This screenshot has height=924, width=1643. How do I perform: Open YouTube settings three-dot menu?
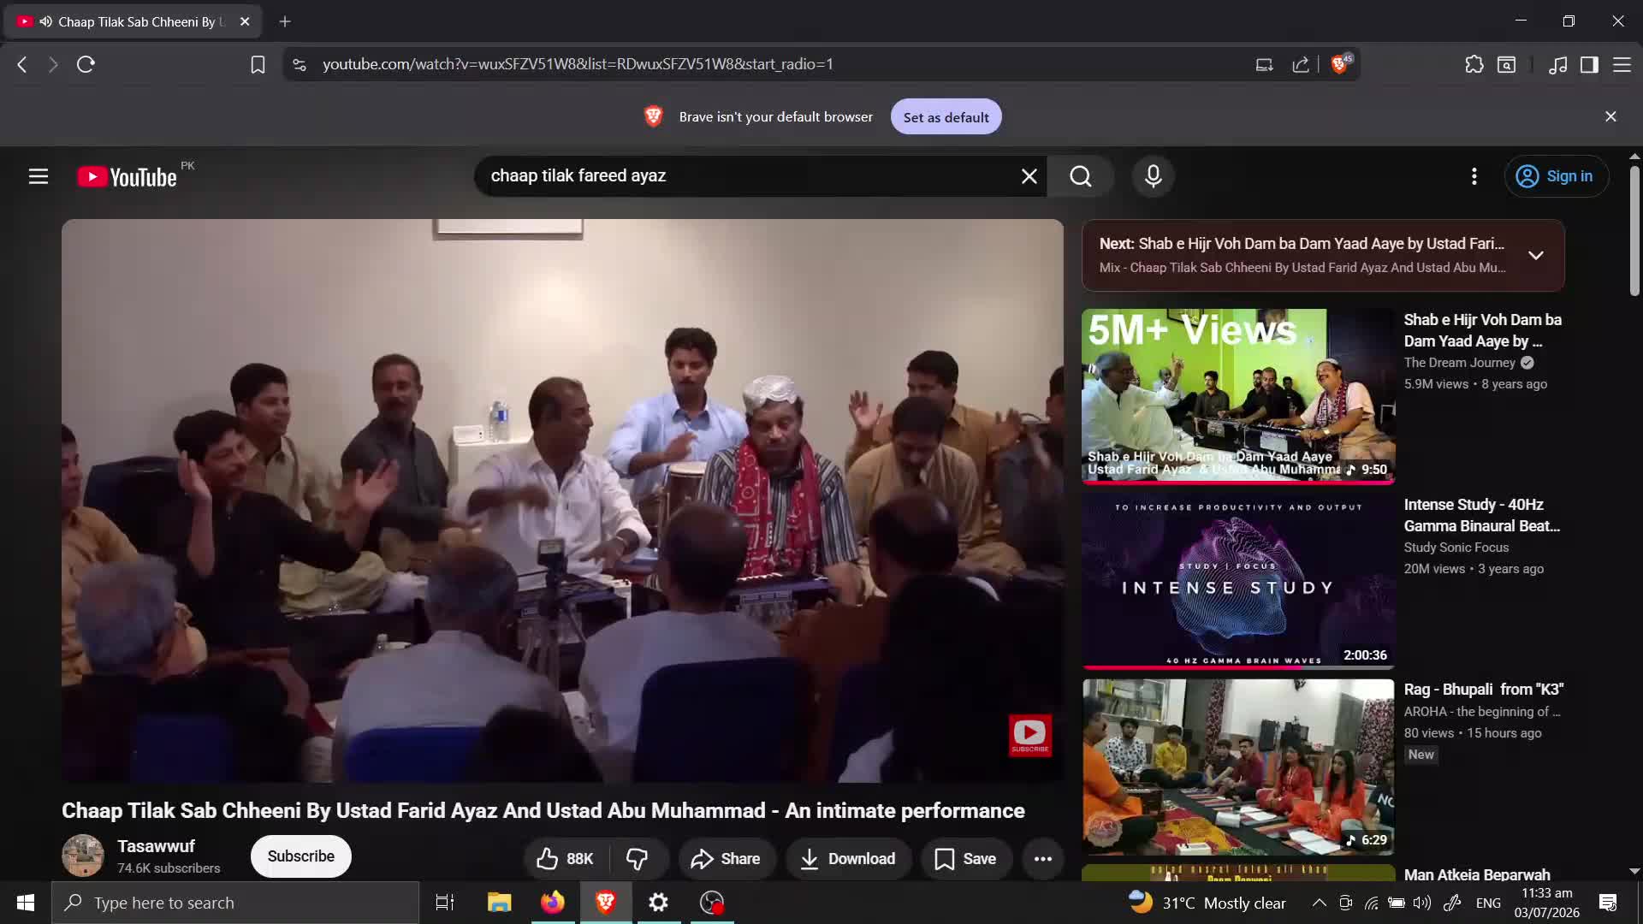pyautogui.click(x=1474, y=176)
